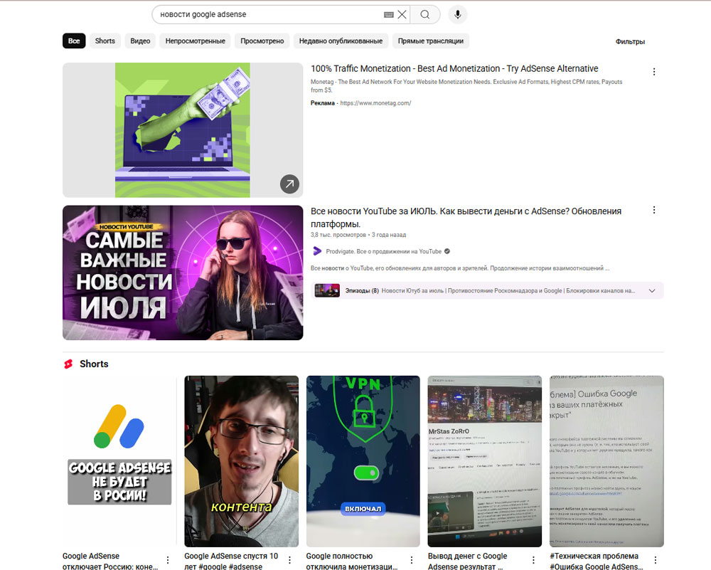Select the Недавно опубликованные filter chip

click(x=341, y=41)
